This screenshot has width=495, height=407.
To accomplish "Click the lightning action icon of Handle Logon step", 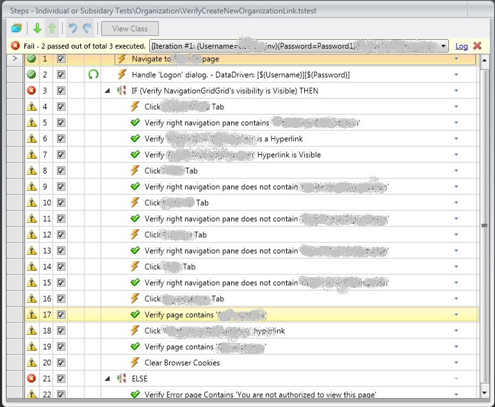I will [122, 74].
